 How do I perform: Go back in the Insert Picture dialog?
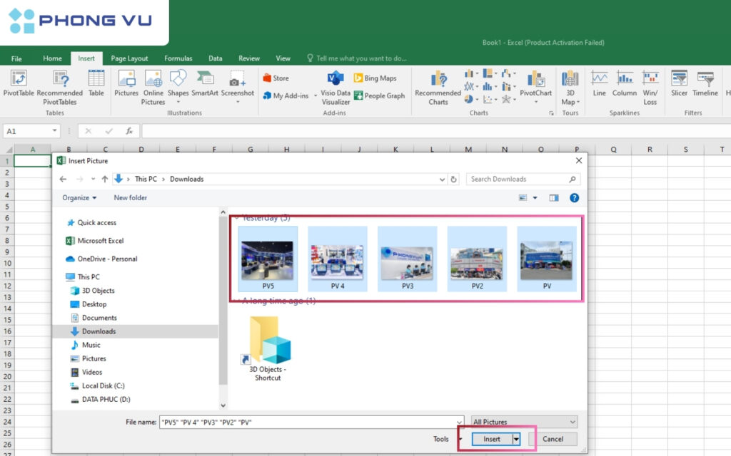63,179
